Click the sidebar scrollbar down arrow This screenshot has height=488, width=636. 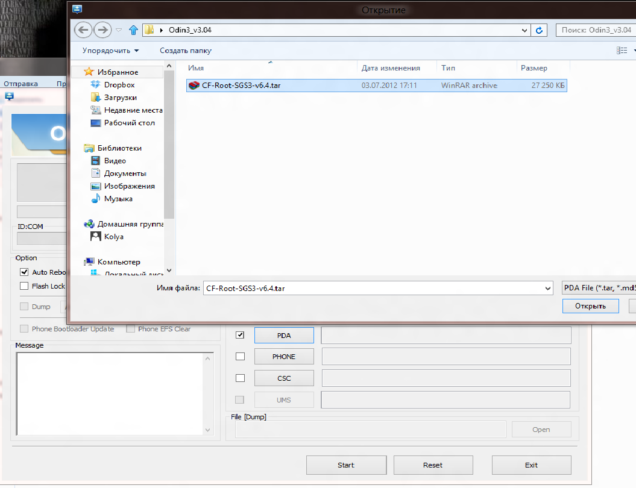pos(169,271)
